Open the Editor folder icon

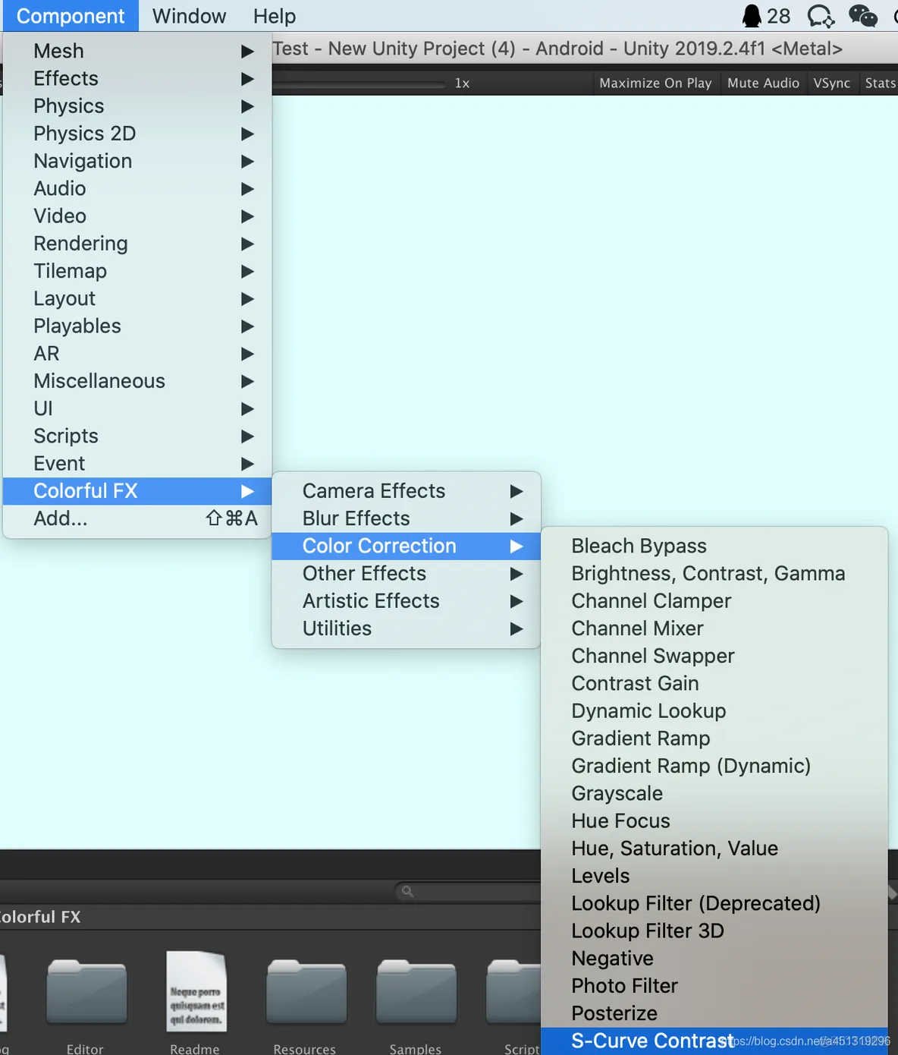(86, 994)
